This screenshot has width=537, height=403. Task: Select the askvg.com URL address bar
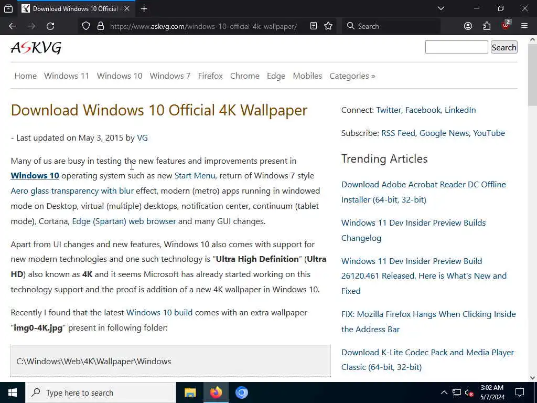(203, 26)
